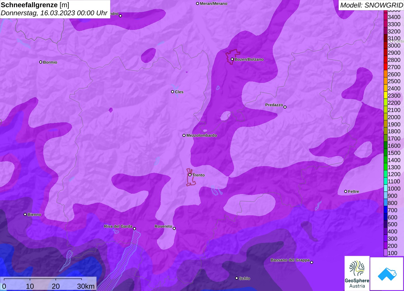Click the Meran/Merano marker dot
404x291 pixels.
coord(198,3)
